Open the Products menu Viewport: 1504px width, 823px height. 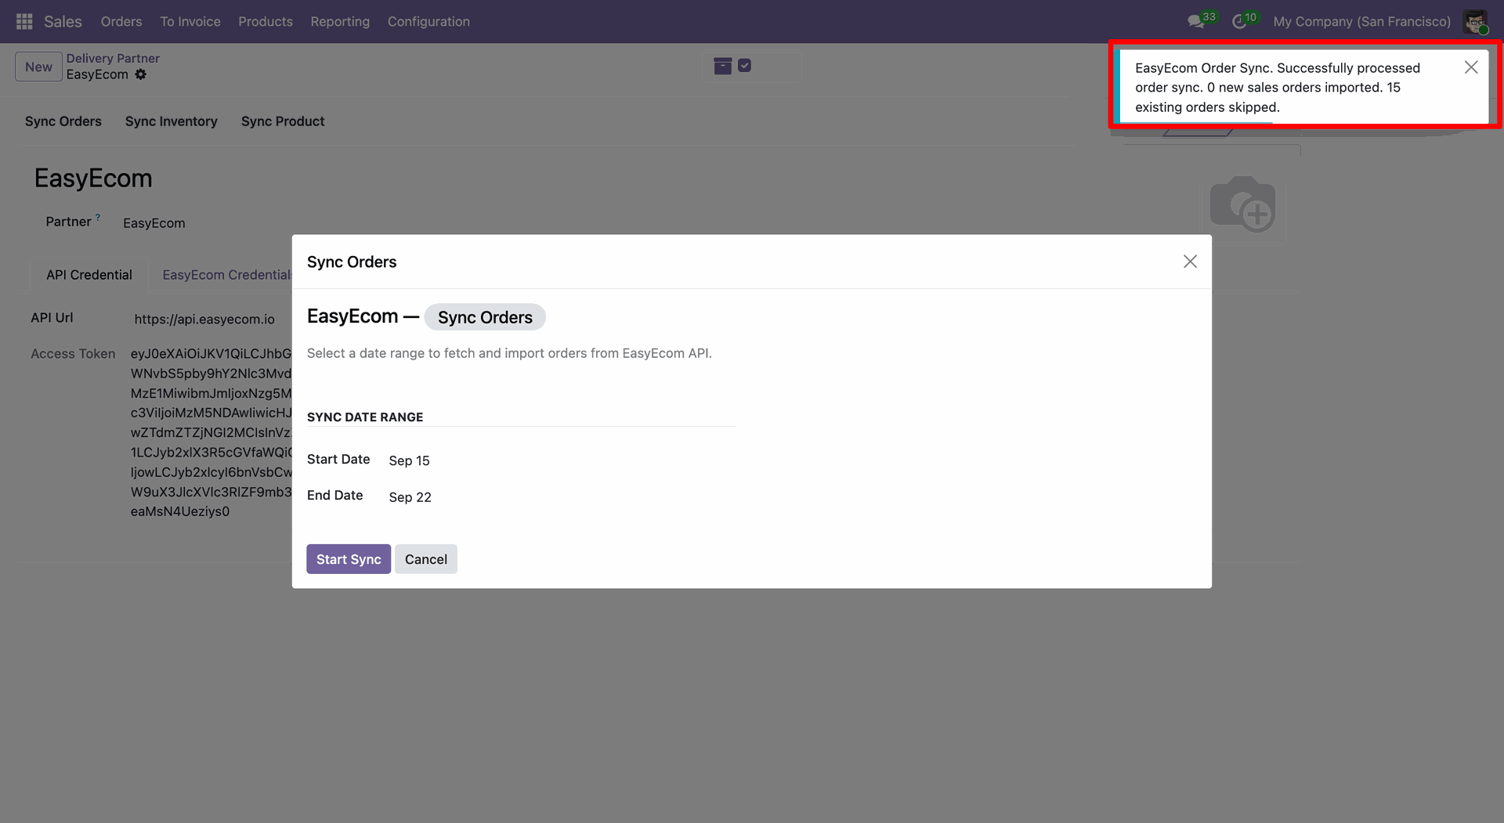pyautogui.click(x=266, y=21)
